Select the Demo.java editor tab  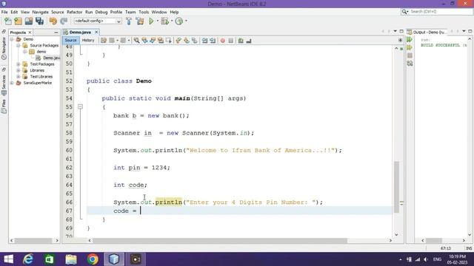(80, 32)
